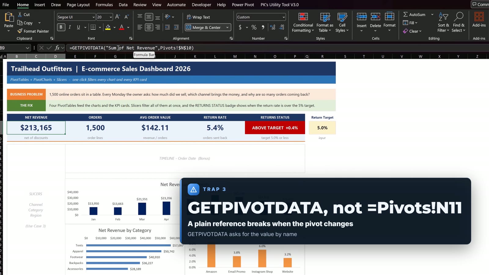The height and width of the screenshot is (275, 489).
Task: Apply Conditional Formatting
Action: [303, 22]
